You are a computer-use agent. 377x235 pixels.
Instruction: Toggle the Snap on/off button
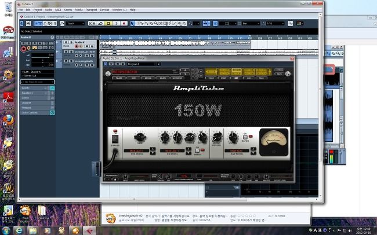click(215, 23)
